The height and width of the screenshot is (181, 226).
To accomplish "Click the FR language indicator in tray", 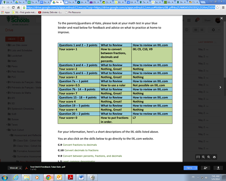I will tap(193, 177).
